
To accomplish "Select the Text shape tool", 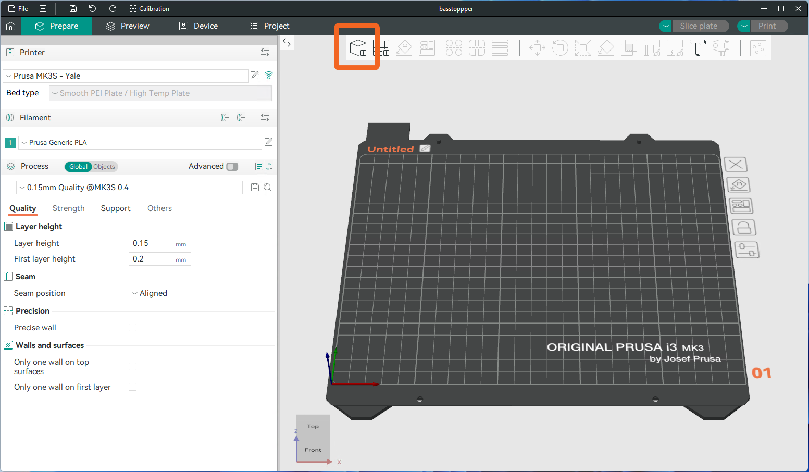I will coord(698,48).
